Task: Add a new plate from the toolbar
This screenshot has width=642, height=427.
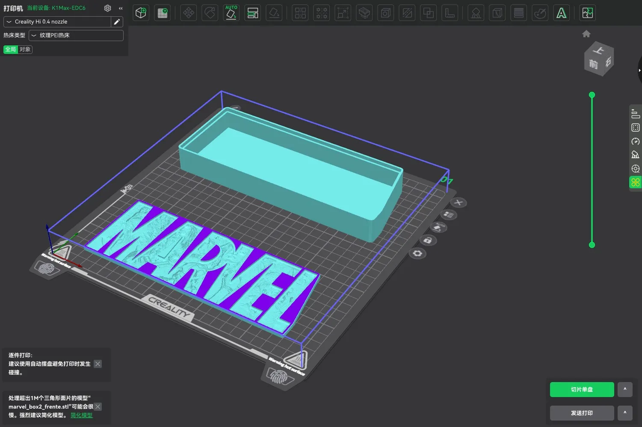Action: pyautogui.click(x=163, y=13)
